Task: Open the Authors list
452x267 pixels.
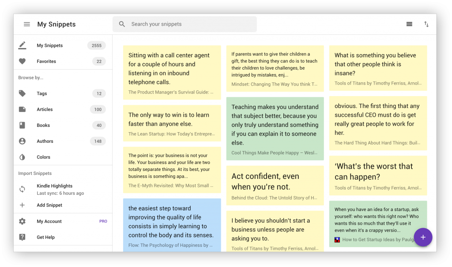Action: point(45,141)
